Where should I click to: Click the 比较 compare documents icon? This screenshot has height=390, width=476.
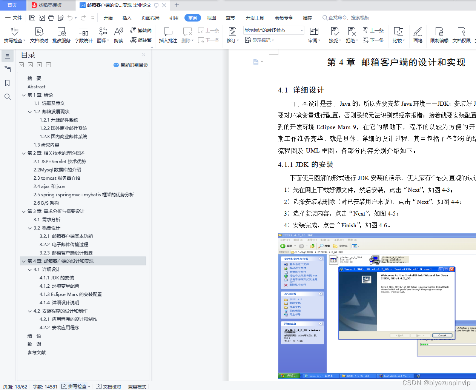[398, 31]
